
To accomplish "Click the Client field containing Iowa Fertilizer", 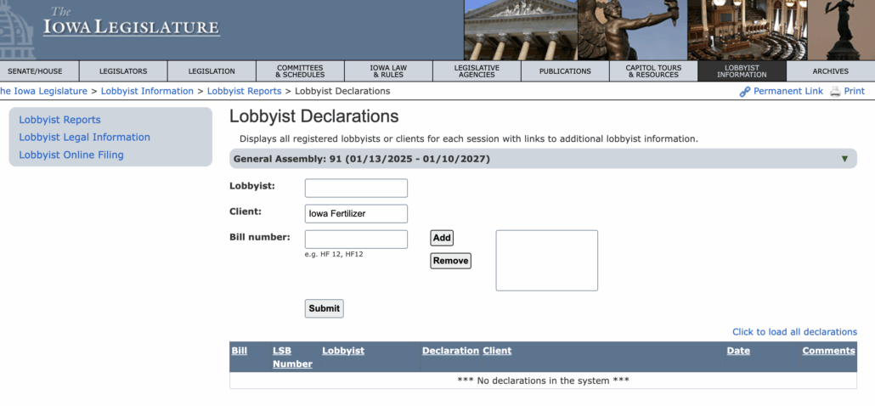I will pyautogui.click(x=356, y=214).
